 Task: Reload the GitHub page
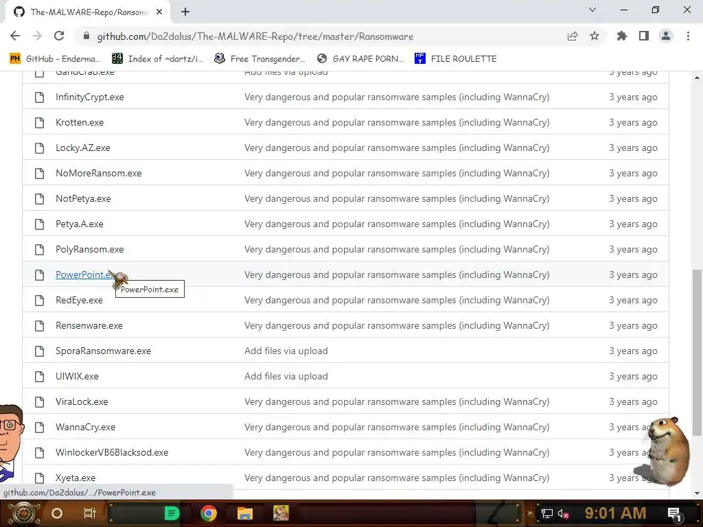[59, 36]
